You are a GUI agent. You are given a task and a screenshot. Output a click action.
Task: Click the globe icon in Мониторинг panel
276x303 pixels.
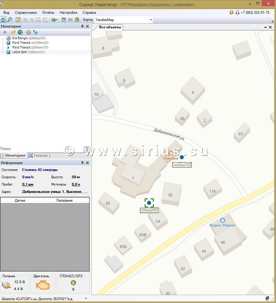click(20, 32)
